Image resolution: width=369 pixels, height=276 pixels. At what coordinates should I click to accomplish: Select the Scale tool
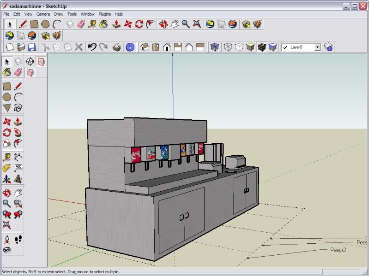(x=7, y=143)
